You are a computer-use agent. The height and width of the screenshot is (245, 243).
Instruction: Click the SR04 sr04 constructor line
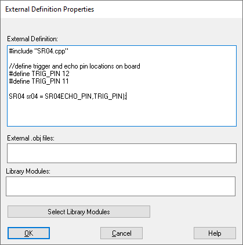click(x=68, y=96)
